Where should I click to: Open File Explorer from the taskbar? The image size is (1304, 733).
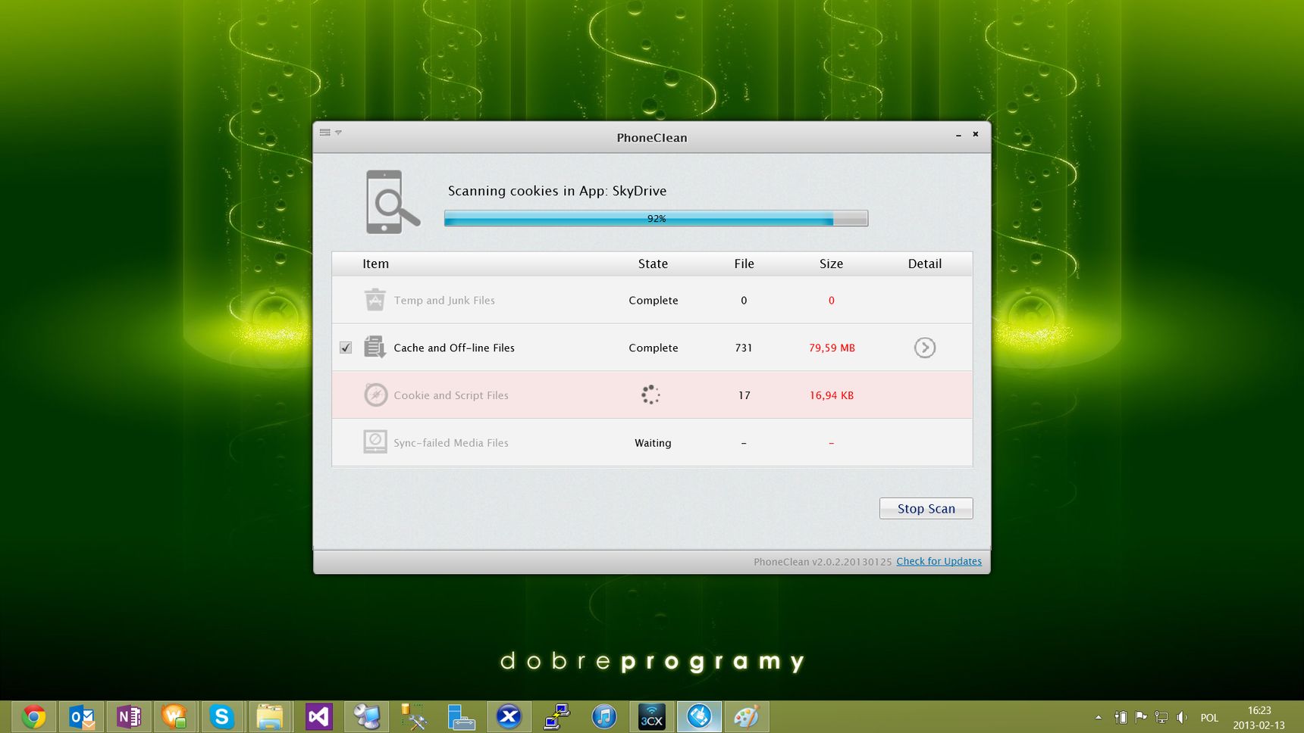pos(269,716)
